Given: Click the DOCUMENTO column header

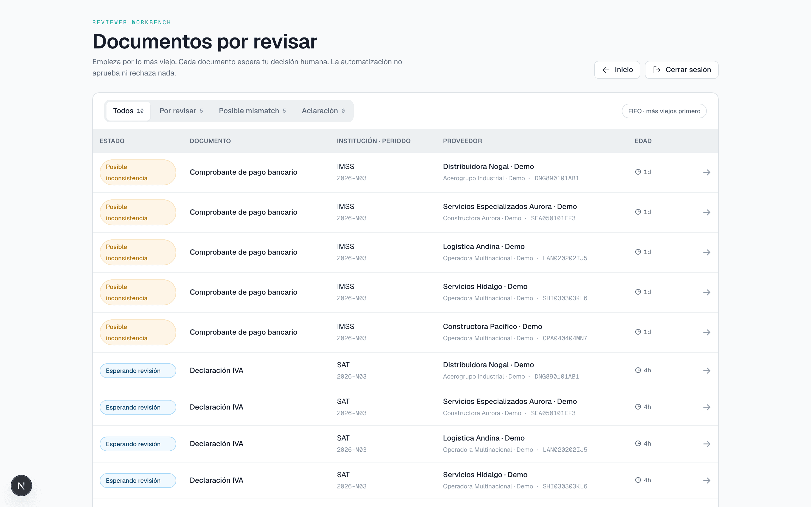Looking at the screenshot, I should (x=210, y=141).
